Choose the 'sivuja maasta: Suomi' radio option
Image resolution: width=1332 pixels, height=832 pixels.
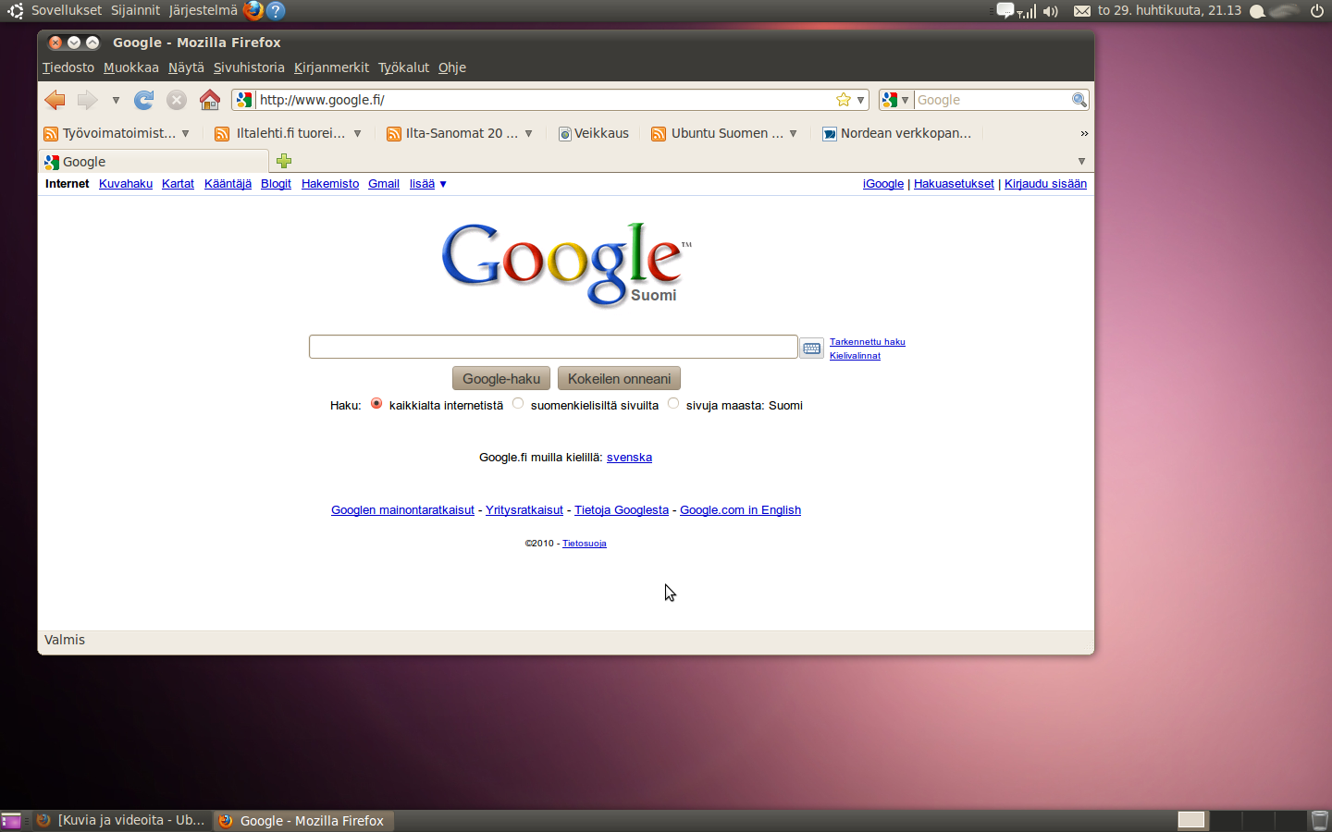pyautogui.click(x=673, y=404)
